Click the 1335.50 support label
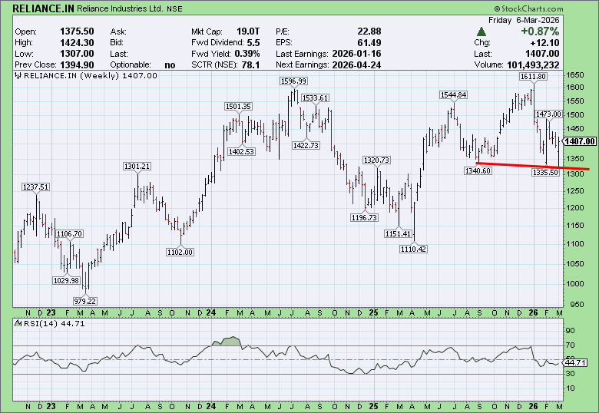Viewport: 599px width, 413px height. click(545, 173)
